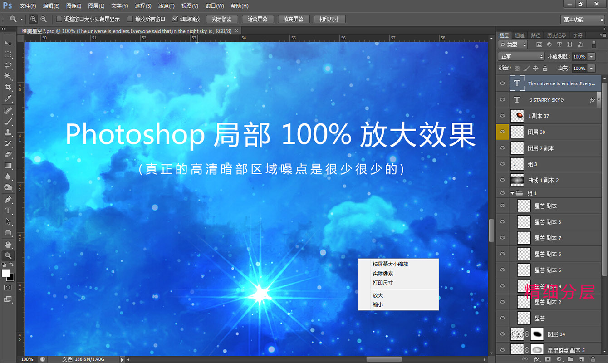Select the Clone Stamp tool
Screen dimensions: 608x363
pos(8,132)
